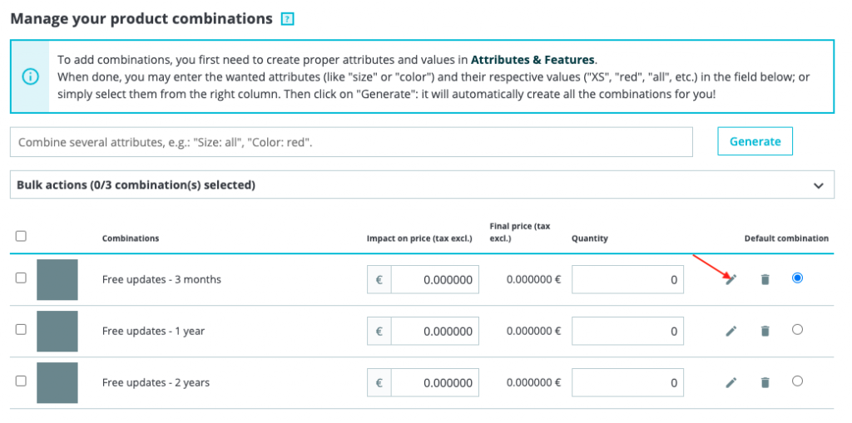Image resolution: width=852 pixels, height=423 pixels.
Task: Click thumbnail image of 'Free updates - 1 year'
Action: click(57, 331)
